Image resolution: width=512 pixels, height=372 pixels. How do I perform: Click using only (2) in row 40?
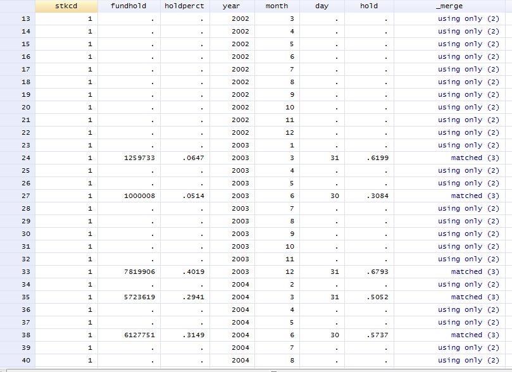pyautogui.click(x=468, y=361)
